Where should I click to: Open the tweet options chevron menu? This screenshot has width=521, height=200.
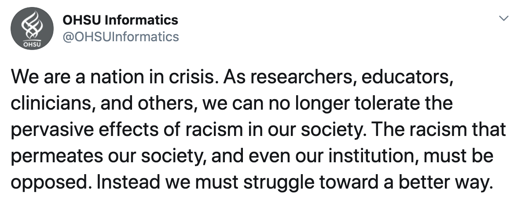[x=505, y=18]
